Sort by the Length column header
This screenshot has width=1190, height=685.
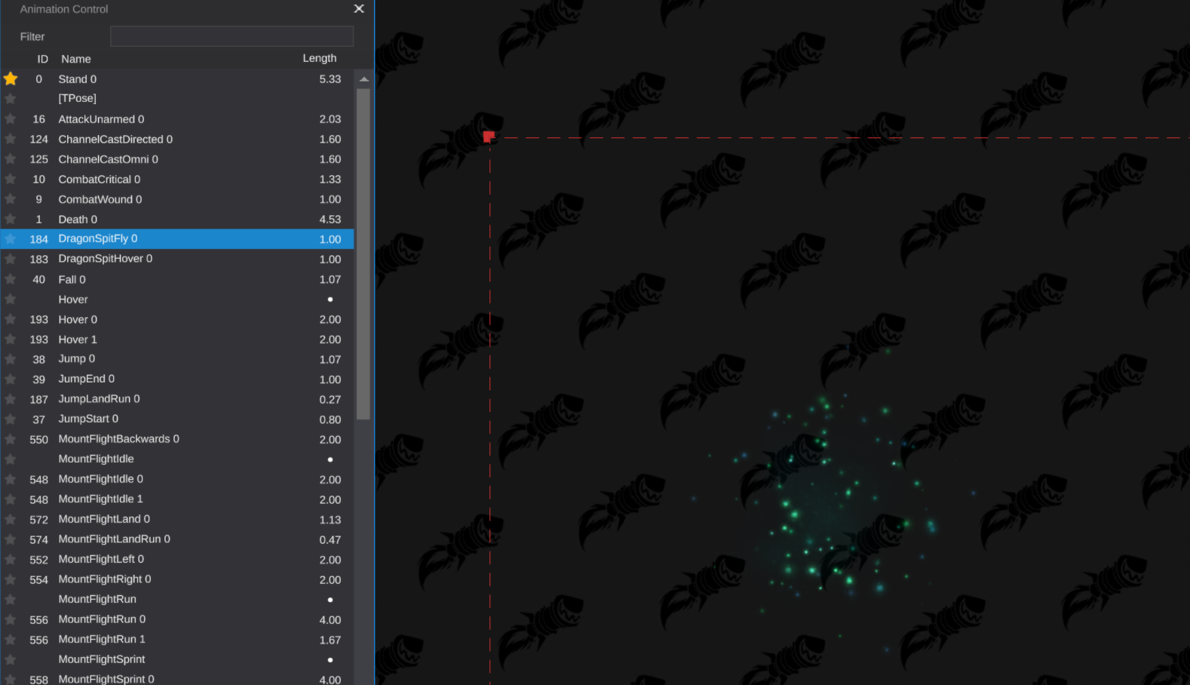[320, 58]
